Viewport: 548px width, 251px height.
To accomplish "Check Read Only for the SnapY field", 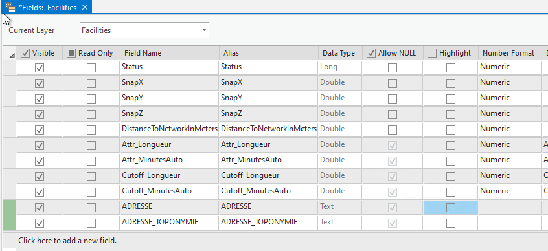I will point(91,99).
